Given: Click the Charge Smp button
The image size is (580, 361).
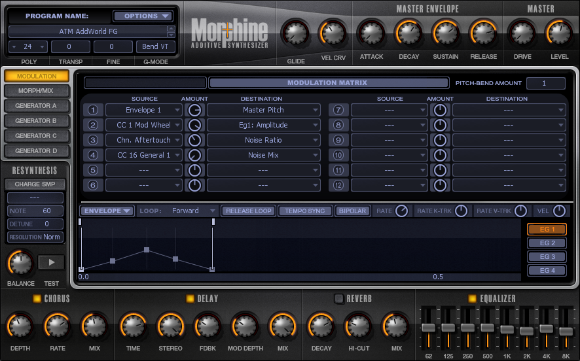Looking at the screenshot, I should tap(35, 184).
